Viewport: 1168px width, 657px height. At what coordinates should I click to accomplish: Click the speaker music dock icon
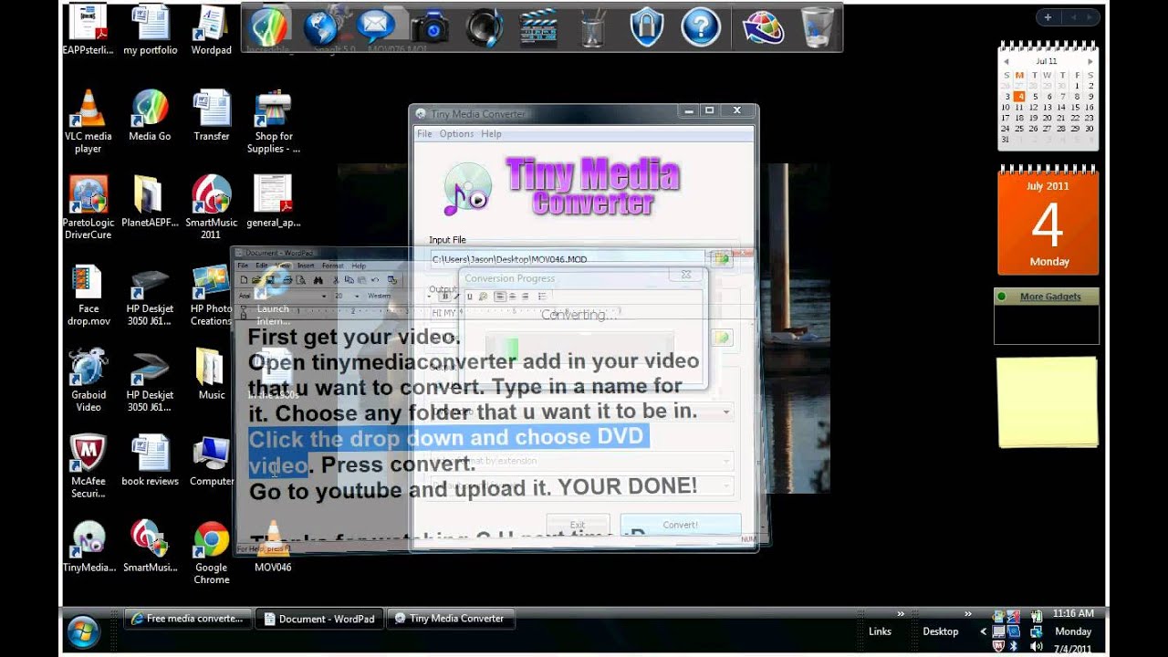pyautogui.click(x=484, y=28)
